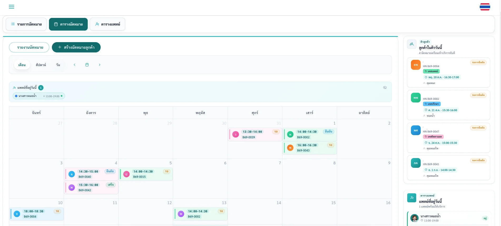
Task: Click "รอการยืนยัน" badge on HN B69-0047 queue card
Action: (x=478, y=128)
